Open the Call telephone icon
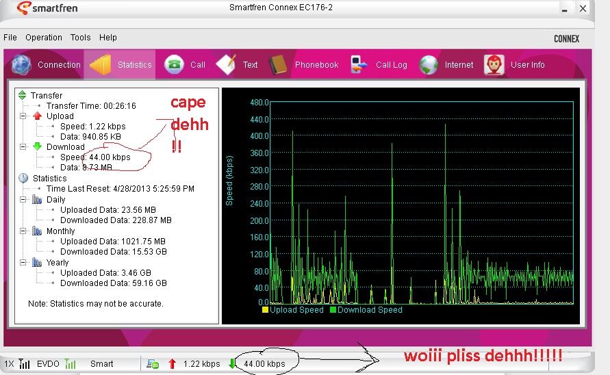The width and height of the screenshot is (610, 375). 174,64
